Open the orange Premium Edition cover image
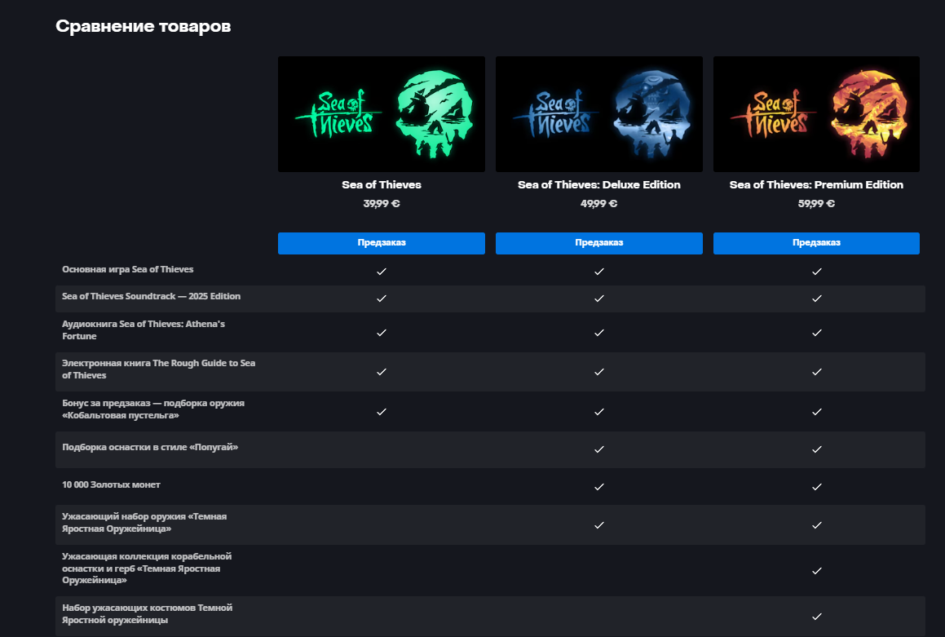The width and height of the screenshot is (945, 637). click(817, 114)
